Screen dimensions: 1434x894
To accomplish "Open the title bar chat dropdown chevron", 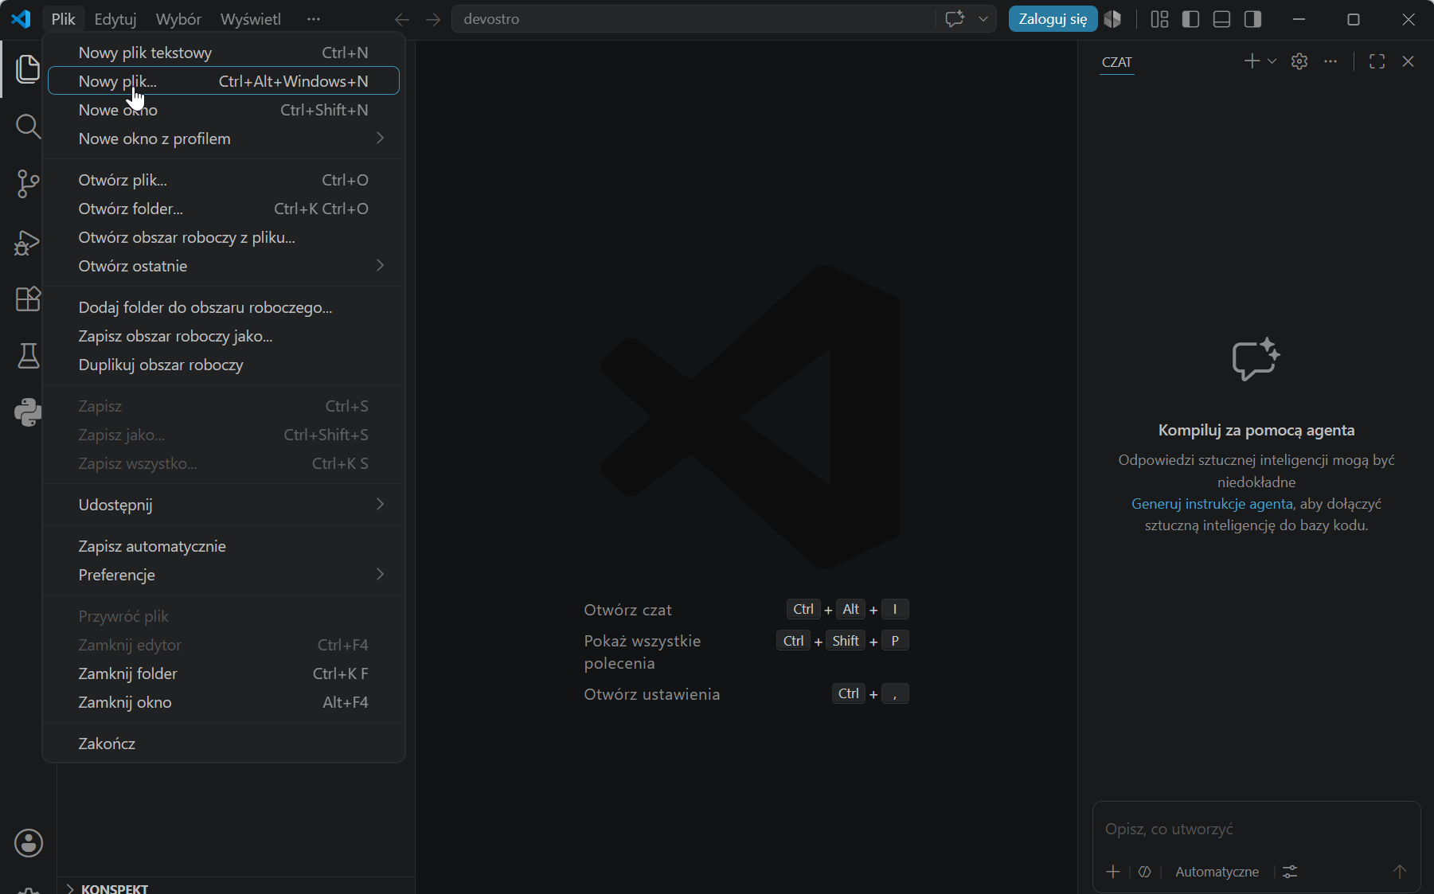I will pyautogui.click(x=983, y=19).
